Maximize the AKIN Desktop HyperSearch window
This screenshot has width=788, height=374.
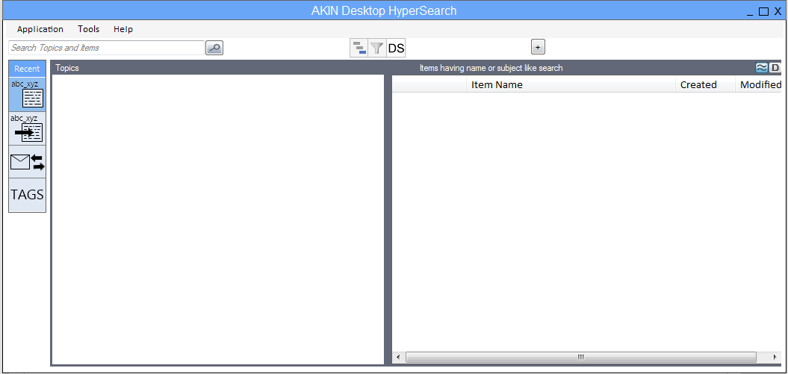click(x=763, y=11)
